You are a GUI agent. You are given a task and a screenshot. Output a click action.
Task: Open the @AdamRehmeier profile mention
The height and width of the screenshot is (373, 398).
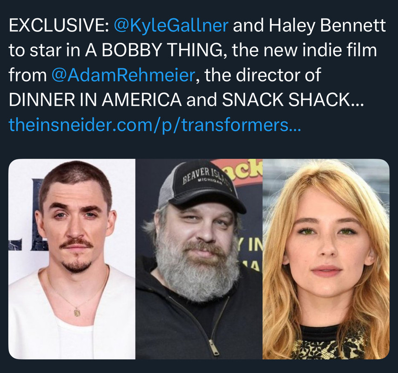click(123, 75)
